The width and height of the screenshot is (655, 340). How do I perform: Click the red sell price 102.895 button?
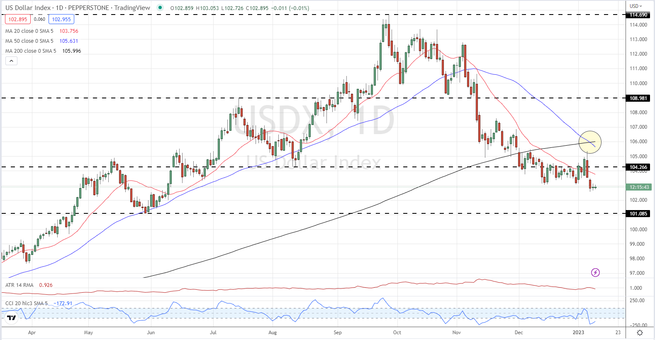pyautogui.click(x=18, y=20)
